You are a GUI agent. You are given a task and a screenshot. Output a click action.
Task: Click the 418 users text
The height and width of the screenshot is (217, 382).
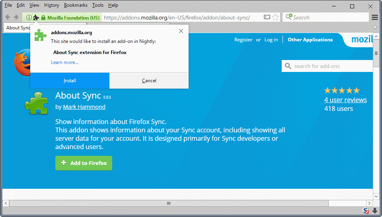(338, 108)
